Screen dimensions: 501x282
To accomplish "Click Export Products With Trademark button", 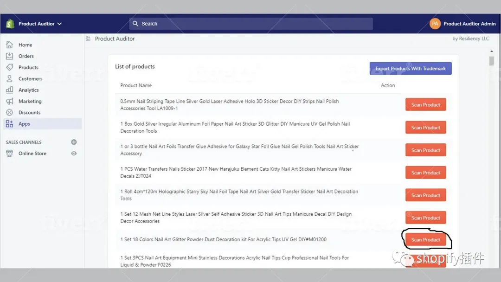I will click(411, 68).
